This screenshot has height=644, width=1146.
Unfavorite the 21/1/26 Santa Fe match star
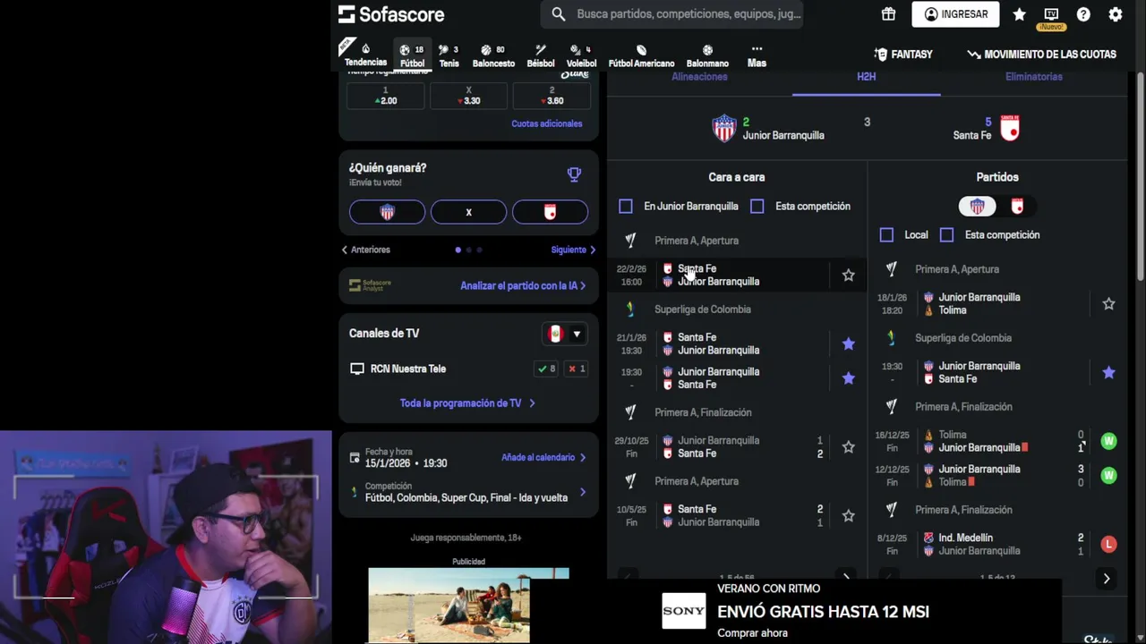click(848, 343)
